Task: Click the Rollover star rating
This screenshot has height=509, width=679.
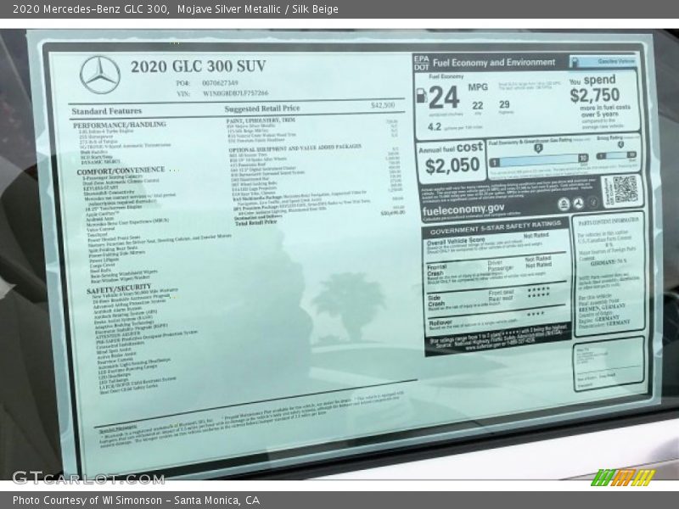Action: [x=536, y=314]
